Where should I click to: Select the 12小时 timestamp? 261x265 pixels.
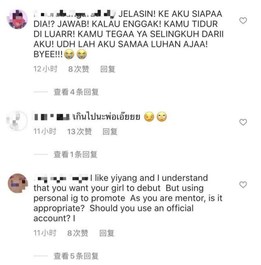45,69
